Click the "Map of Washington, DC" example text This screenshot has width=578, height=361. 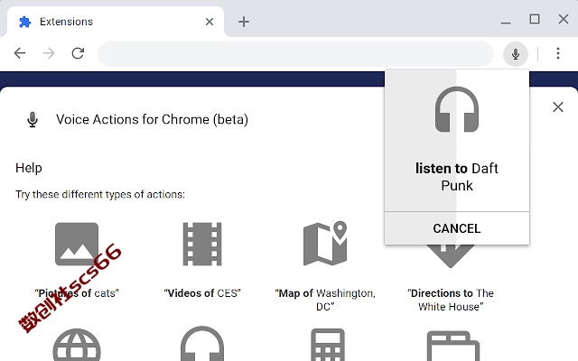coord(325,300)
